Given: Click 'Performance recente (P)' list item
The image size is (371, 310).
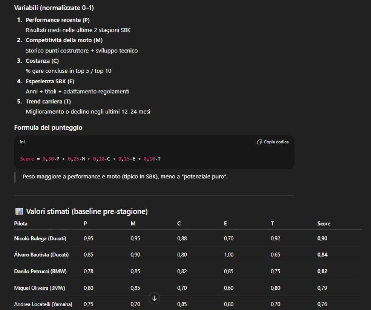Looking at the screenshot, I should point(58,20).
